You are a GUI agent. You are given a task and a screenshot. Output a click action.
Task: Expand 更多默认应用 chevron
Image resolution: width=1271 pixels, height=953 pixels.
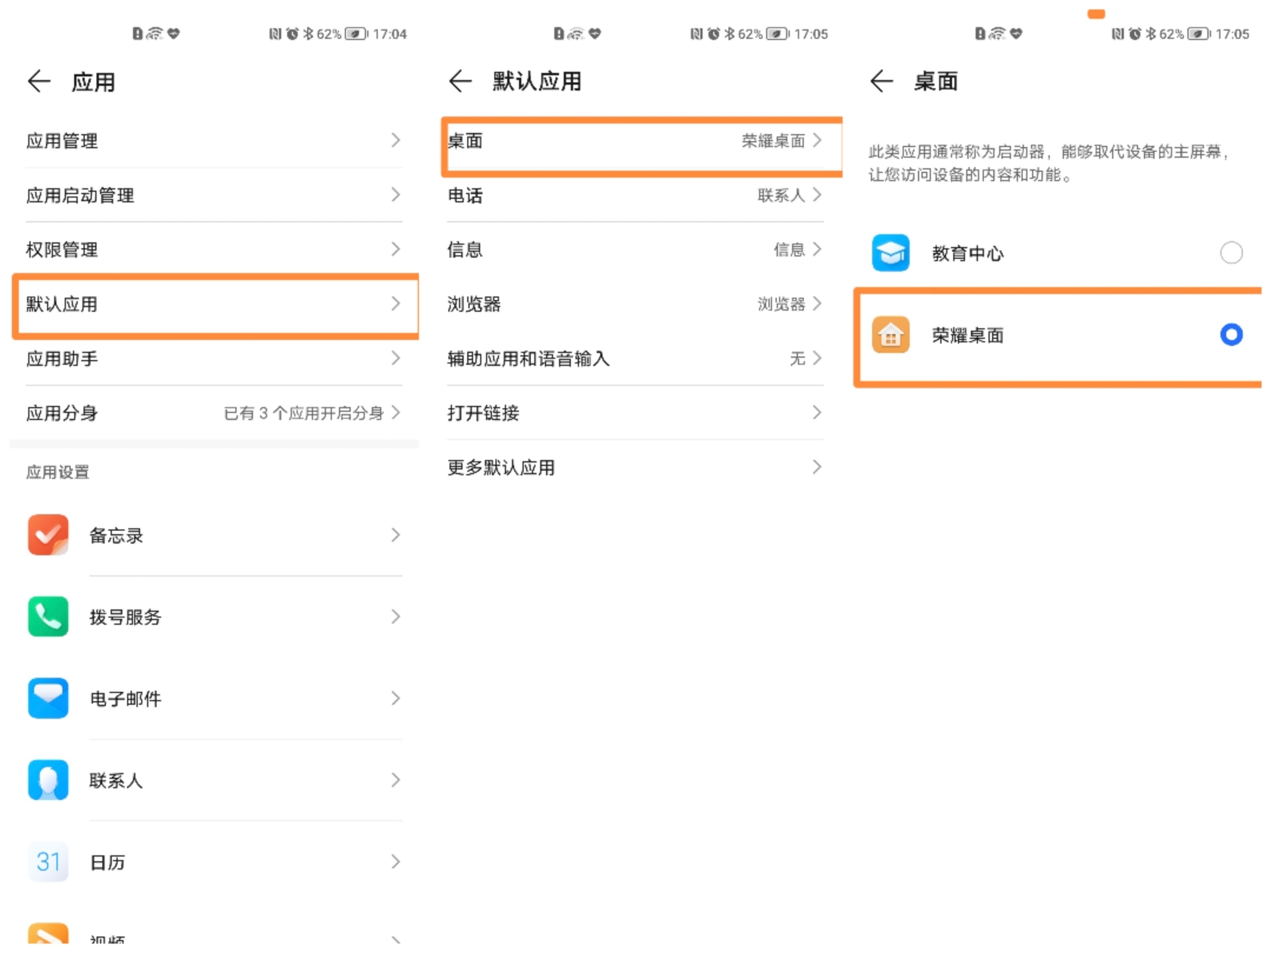coord(817,467)
